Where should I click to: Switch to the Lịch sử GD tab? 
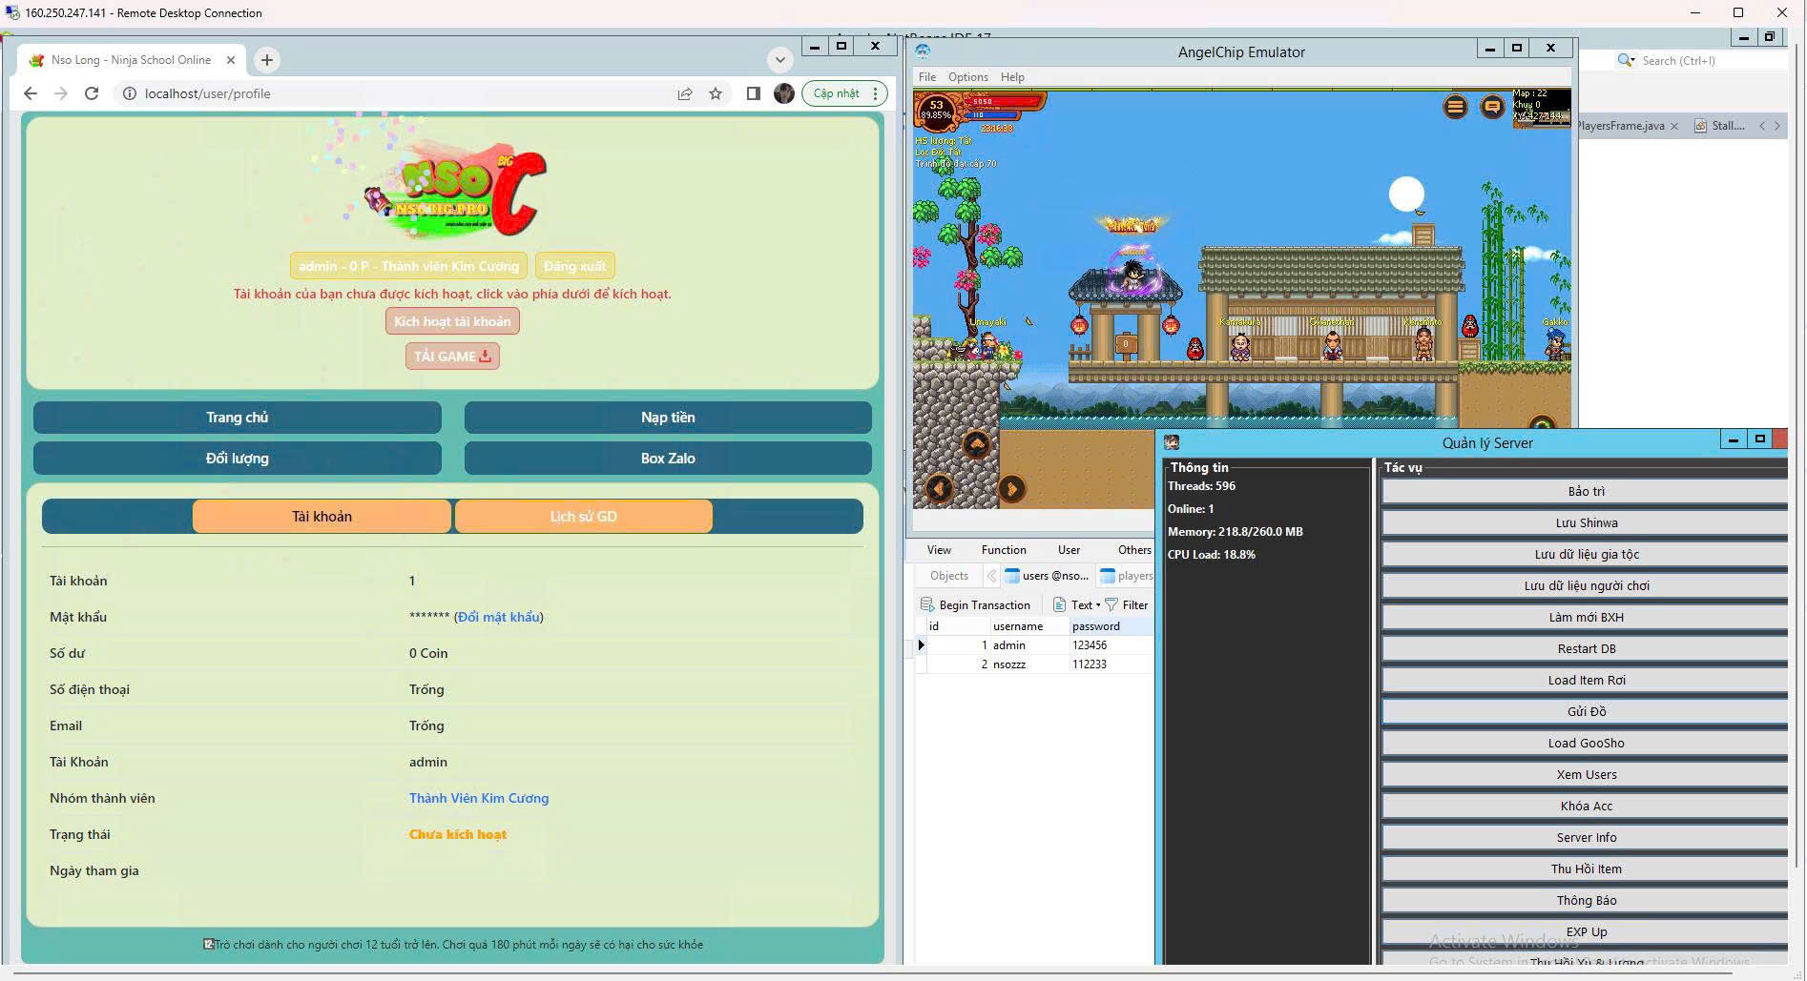pos(583,517)
